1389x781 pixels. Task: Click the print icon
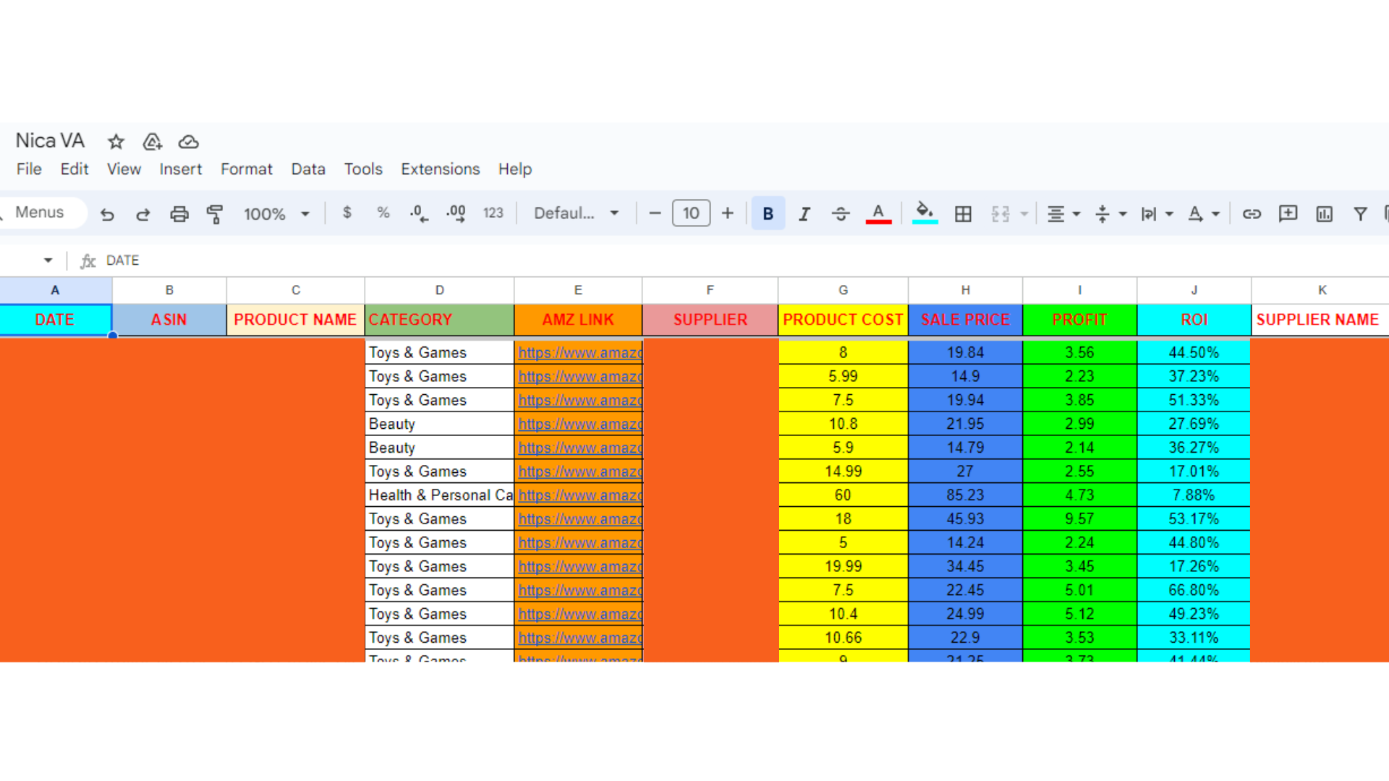coord(179,214)
